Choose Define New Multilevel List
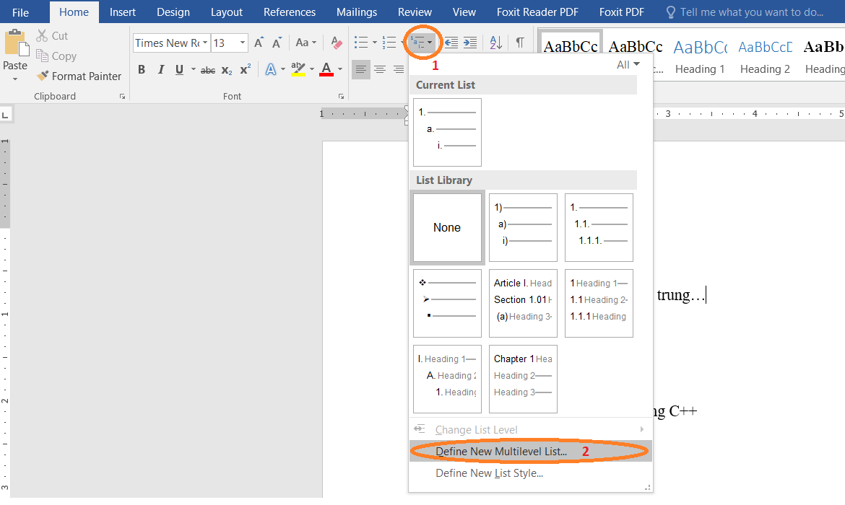845x505 pixels. (x=530, y=451)
